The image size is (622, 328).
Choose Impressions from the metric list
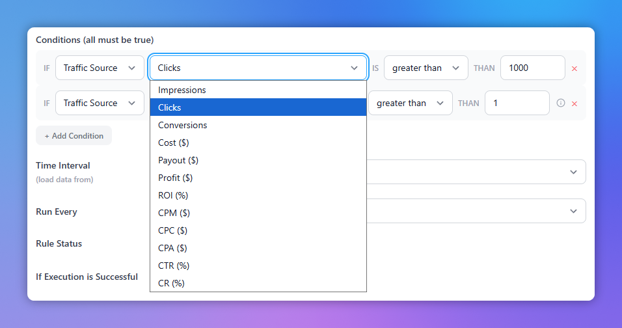(x=258, y=90)
